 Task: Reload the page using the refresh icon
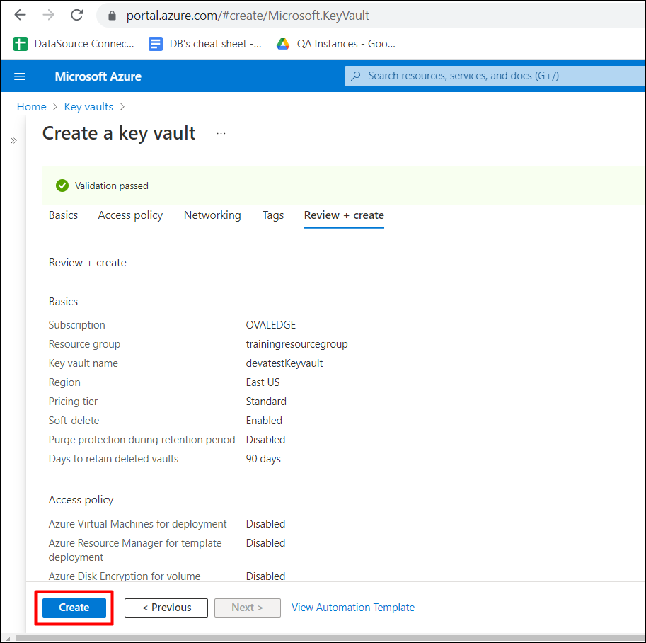pyautogui.click(x=77, y=16)
